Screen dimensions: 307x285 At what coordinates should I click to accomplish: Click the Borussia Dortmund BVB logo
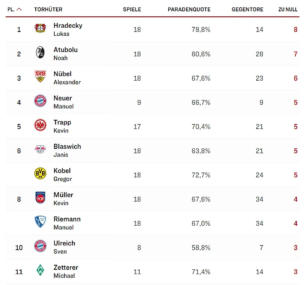[x=40, y=174]
